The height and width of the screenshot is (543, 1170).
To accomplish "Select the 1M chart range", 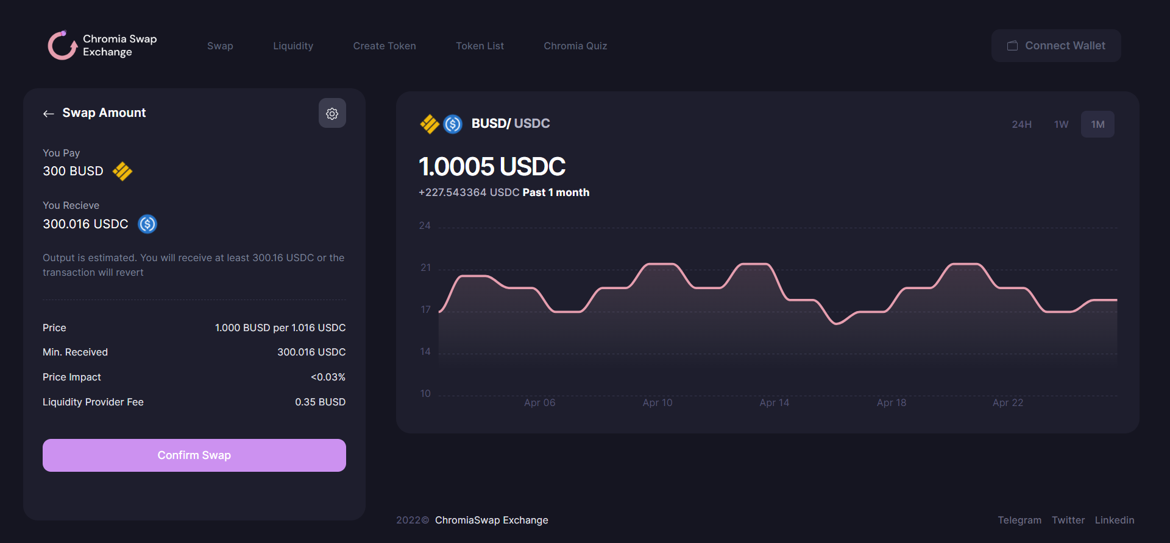I will (x=1097, y=124).
